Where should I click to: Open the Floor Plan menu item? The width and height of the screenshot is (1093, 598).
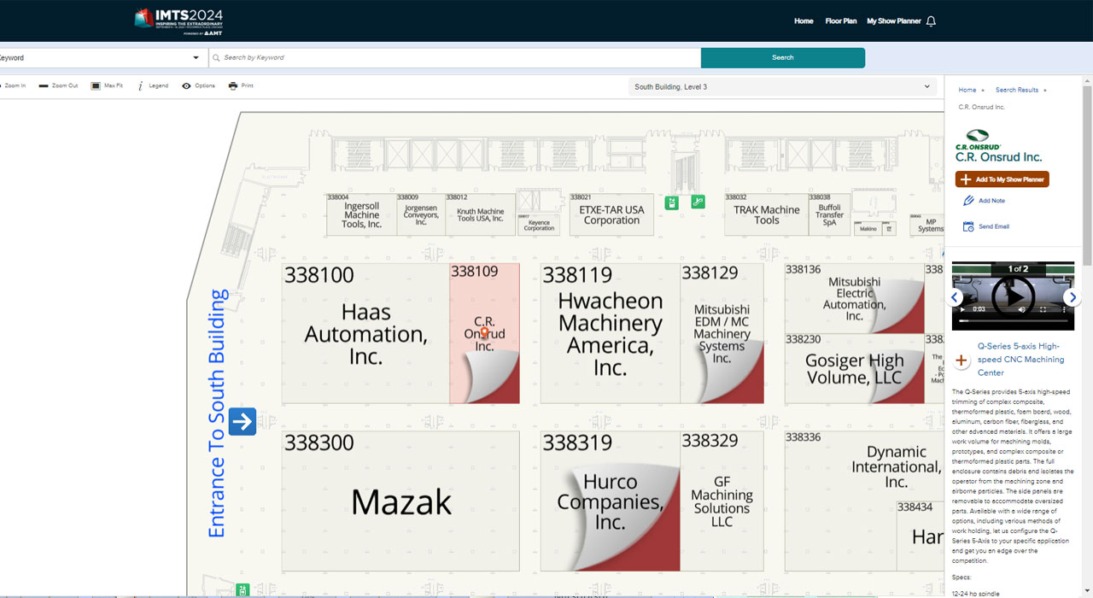pos(841,21)
